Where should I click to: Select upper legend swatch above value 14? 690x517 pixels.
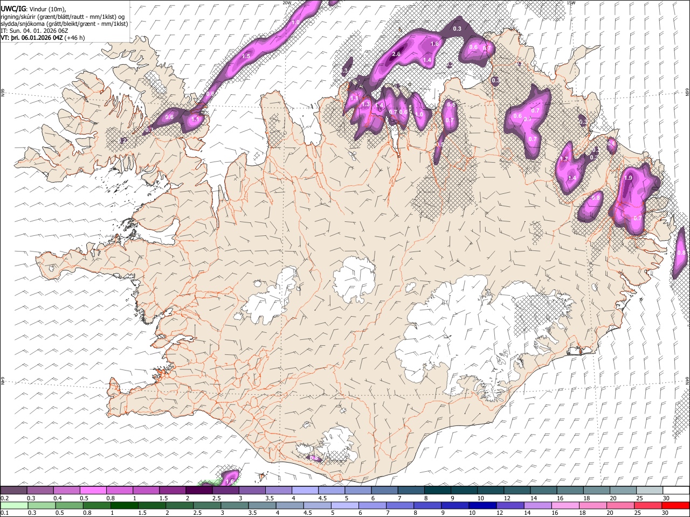[x=544, y=490]
